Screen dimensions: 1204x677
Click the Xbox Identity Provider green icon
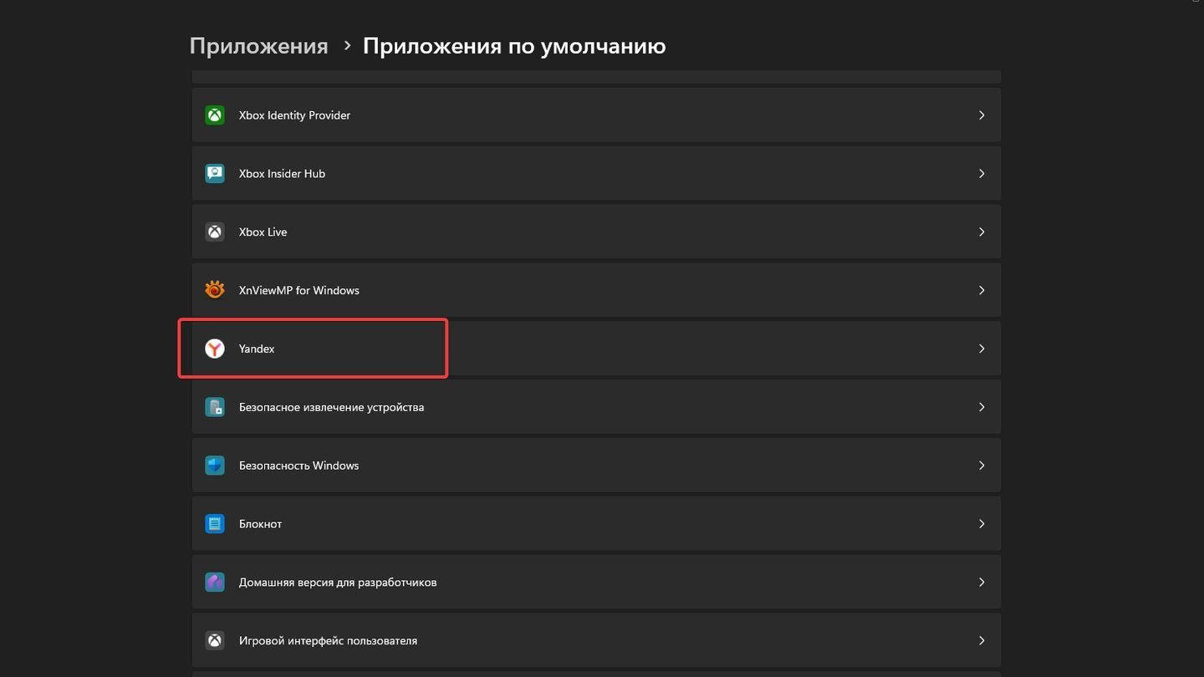[215, 115]
